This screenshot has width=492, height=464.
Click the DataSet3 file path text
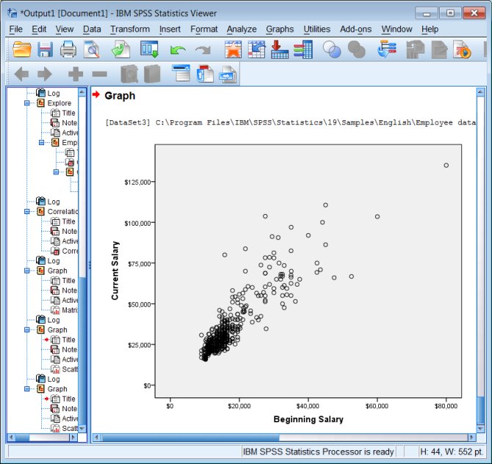tap(290, 122)
